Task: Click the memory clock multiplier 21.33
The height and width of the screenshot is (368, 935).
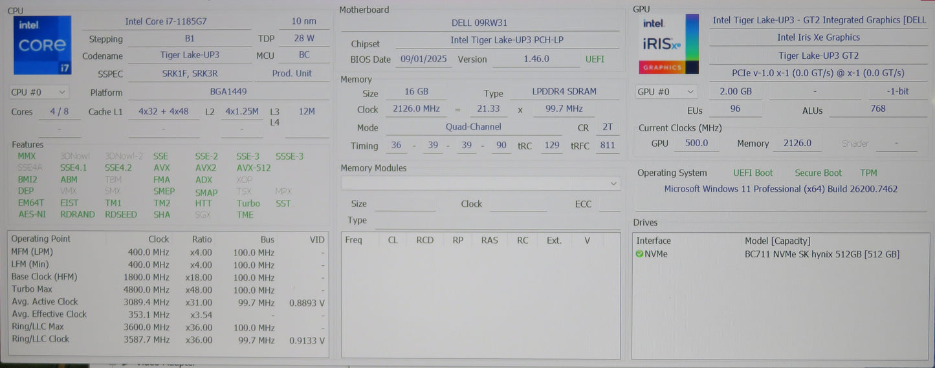Action: pyautogui.click(x=489, y=109)
